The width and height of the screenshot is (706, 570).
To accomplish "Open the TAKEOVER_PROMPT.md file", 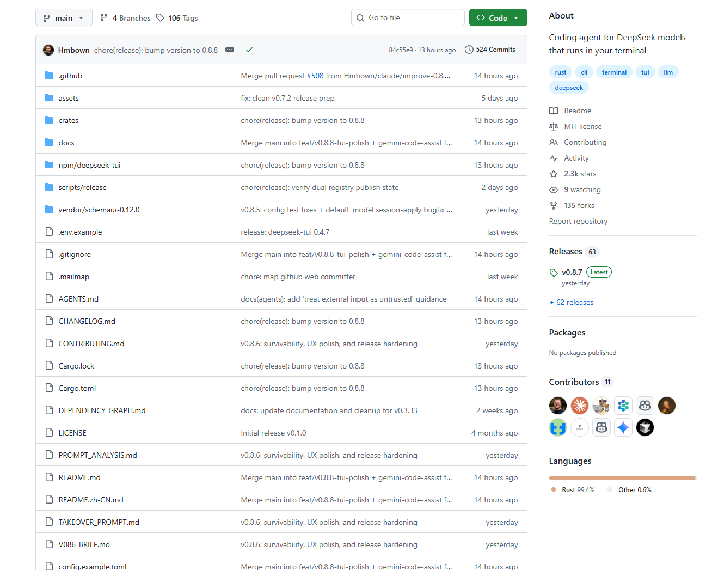I will pos(99,522).
